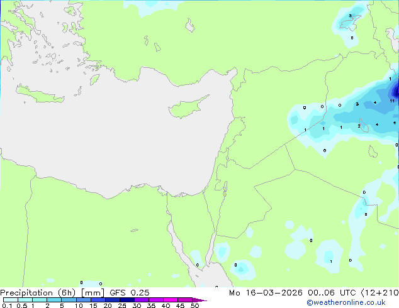The height and width of the screenshot is (308, 399).
Task: Click the legend label '25'
Action: 122,305
